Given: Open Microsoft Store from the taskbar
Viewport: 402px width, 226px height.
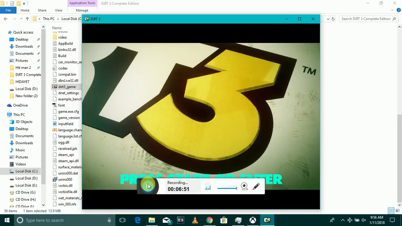Looking at the screenshot, I should tap(224, 220).
